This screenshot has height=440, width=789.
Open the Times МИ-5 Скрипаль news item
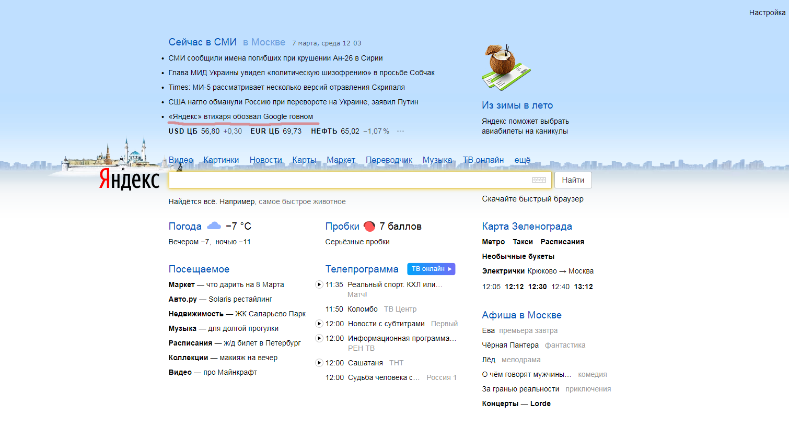(286, 87)
